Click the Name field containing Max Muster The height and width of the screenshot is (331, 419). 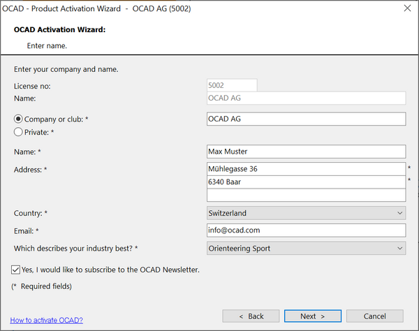click(307, 152)
